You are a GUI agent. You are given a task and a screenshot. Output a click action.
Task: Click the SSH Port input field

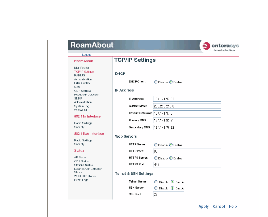click(x=169, y=194)
